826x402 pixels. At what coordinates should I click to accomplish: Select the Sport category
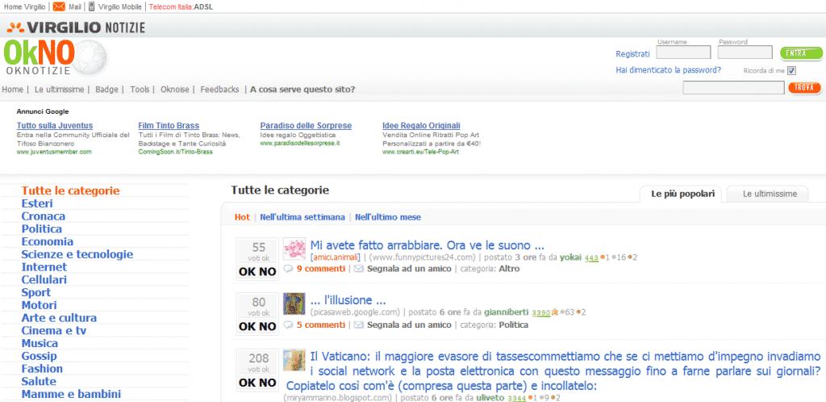[35, 292]
